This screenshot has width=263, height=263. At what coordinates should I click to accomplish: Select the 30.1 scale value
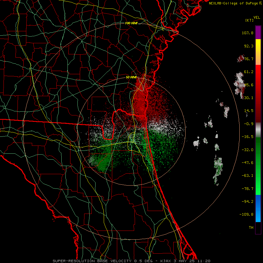pos(249,98)
